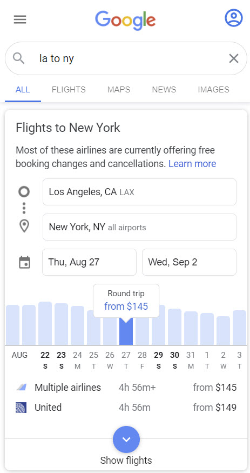
Task: Select the highlighted August 27 price bar
Action: click(126, 331)
